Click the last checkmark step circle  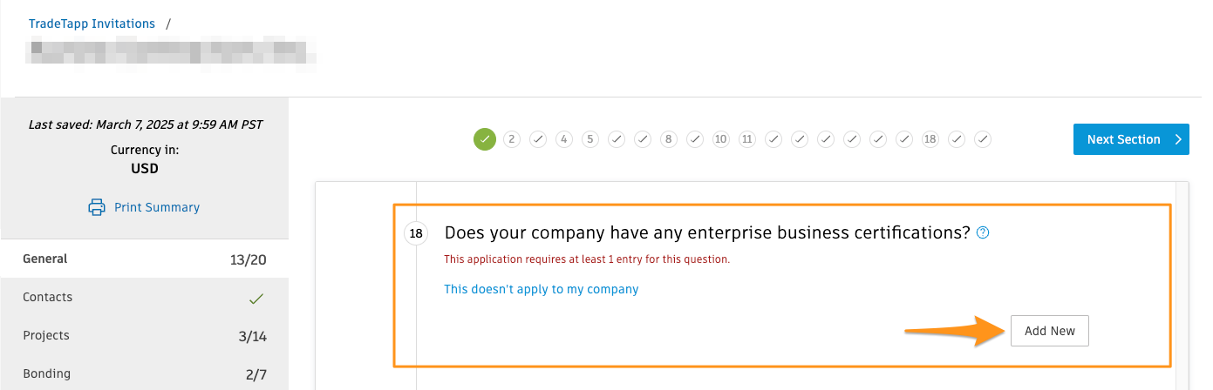pyautogui.click(x=983, y=139)
